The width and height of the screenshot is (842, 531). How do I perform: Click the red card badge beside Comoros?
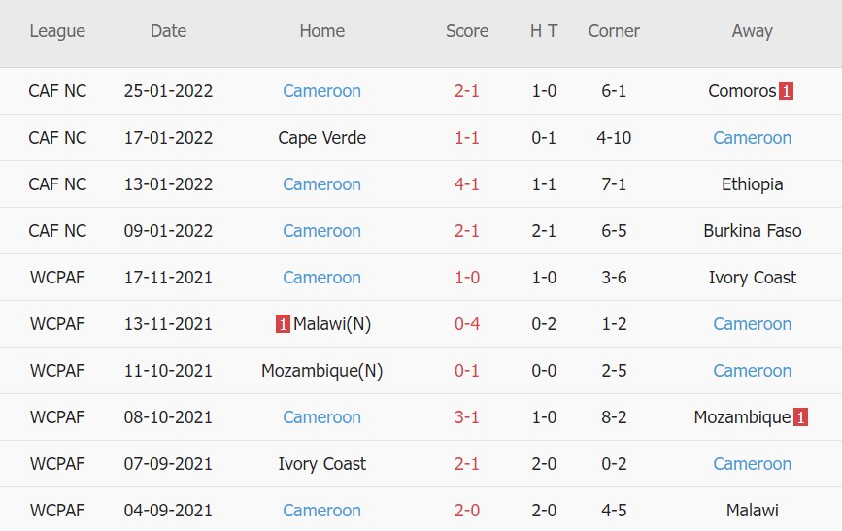(786, 91)
